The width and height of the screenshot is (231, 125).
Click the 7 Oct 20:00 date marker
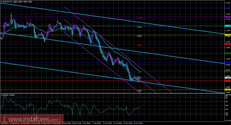point(97,123)
